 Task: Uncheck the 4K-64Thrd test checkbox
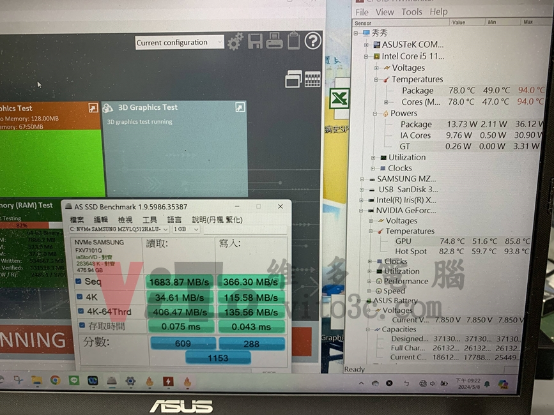(x=81, y=312)
